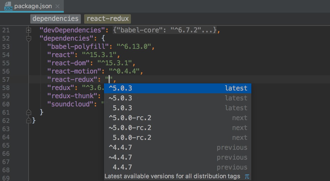The image size is (330, 181).
Task: Choose exact 5.0.0-rc.2 next completion
Action: tap(177, 138)
